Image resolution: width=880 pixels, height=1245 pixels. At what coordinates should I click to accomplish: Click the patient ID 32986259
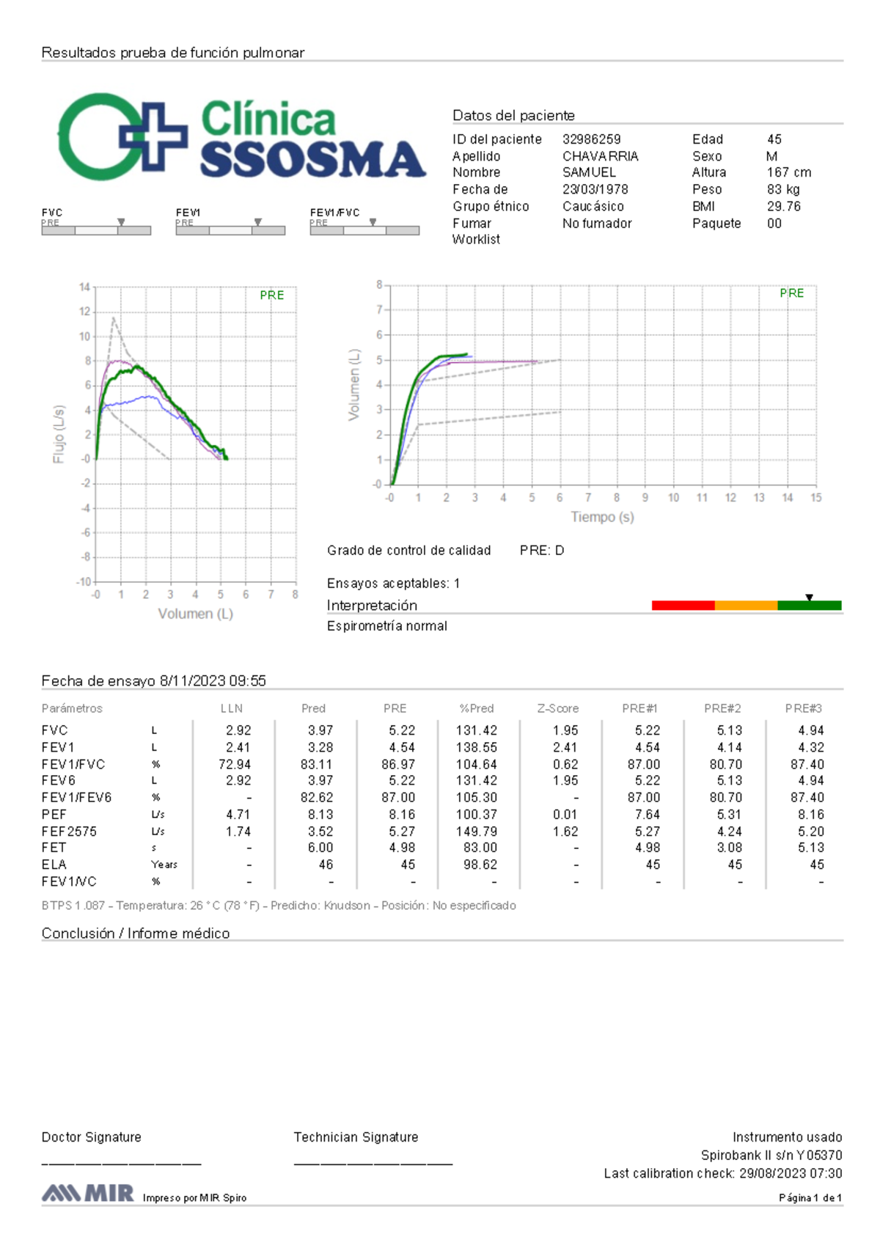coord(591,139)
